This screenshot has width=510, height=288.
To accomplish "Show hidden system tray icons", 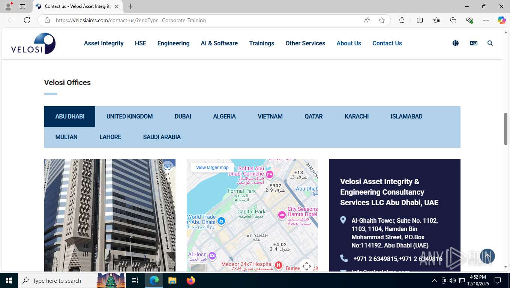I will tap(435, 280).
